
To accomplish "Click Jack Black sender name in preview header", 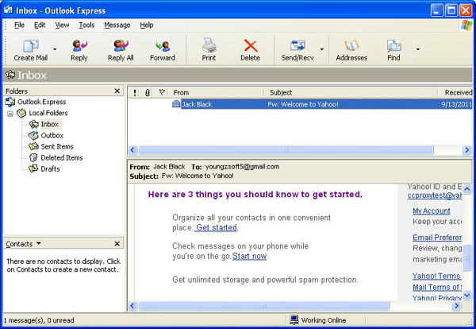I will pyautogui.click(x=169, y=167).
